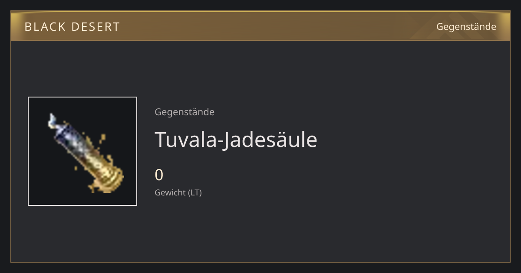Screen dimensions: 521x273
Task: Click the gold sparkle particles beside the pillar
Action: tap(101, 140)
